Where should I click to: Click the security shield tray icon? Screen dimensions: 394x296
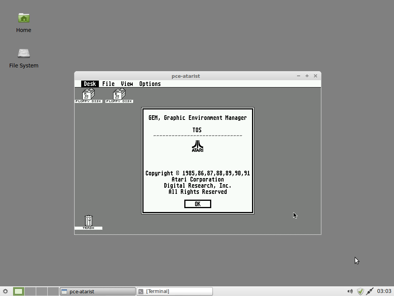[x=360, y=291]
